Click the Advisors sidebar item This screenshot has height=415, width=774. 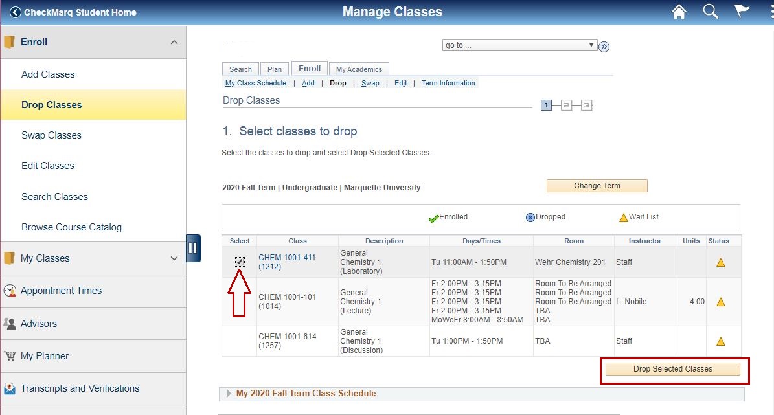point(38,324)
